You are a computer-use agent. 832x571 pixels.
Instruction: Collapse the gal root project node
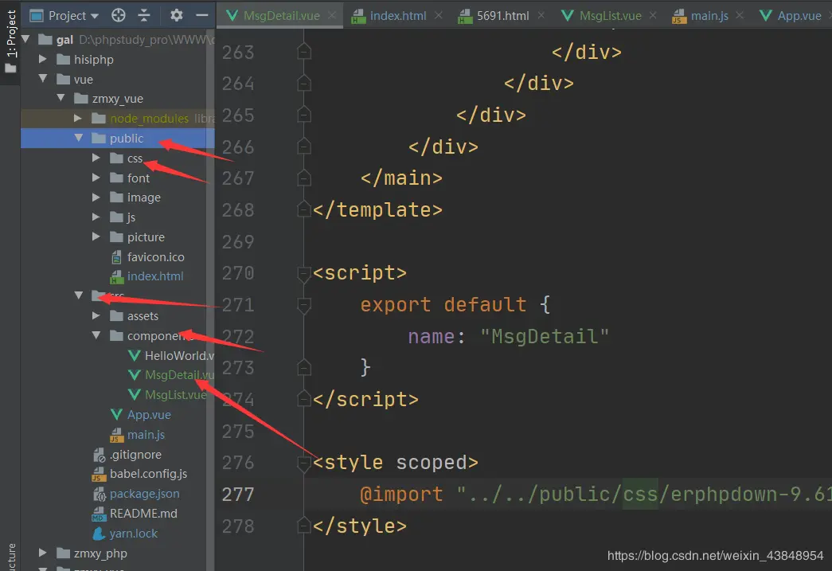(x=25, y=39)
